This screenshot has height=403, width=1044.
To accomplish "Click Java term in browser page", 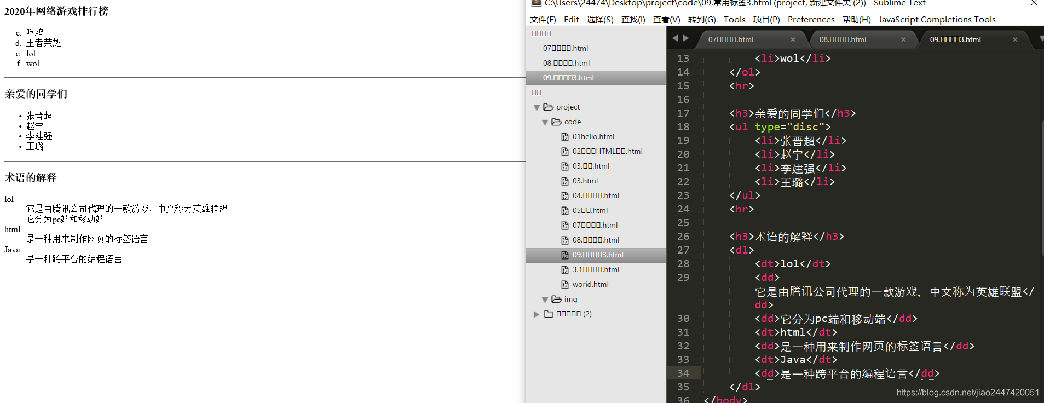I will click(x=12, y=250).
